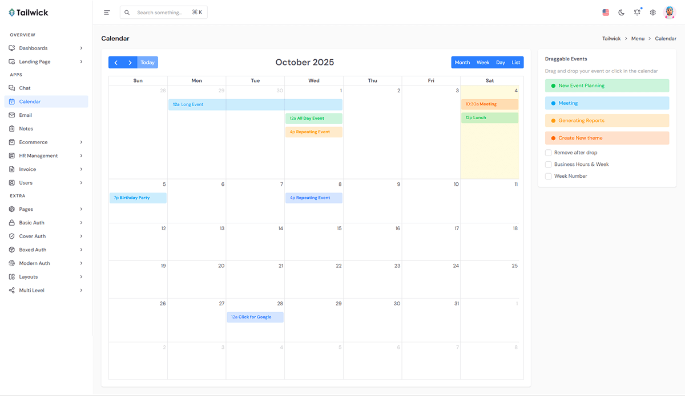Toggle the Week Number checkbox

pos(548,176)
